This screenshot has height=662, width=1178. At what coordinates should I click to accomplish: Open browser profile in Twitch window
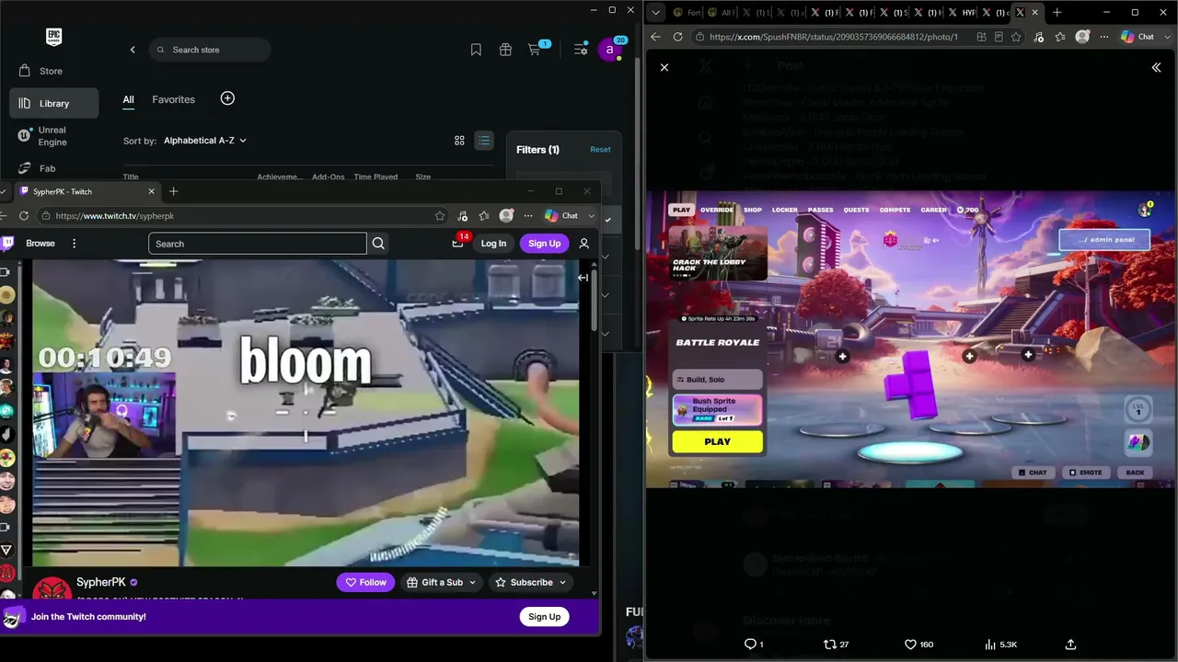[x=506, y=216]
